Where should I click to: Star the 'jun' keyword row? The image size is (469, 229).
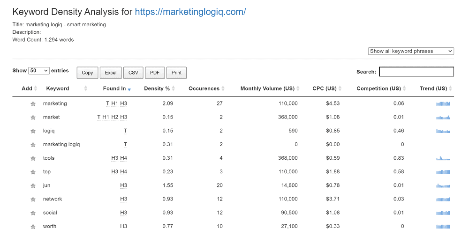[x=33, y=186]
